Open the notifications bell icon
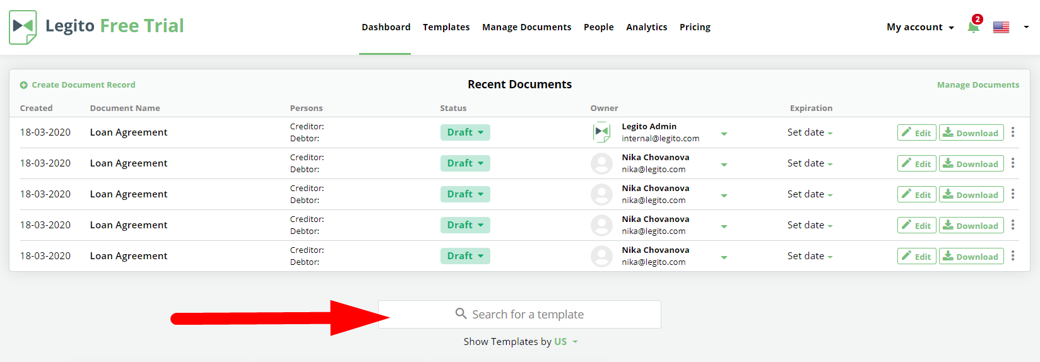This screenshot has width=1040, height=362. click(x=973, y=27)
